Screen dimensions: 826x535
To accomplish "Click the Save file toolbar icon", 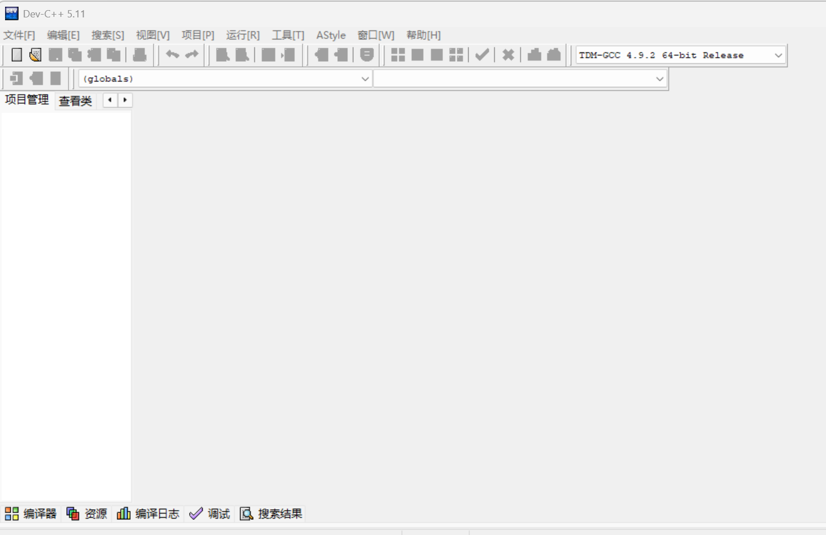I will [56, 55].
